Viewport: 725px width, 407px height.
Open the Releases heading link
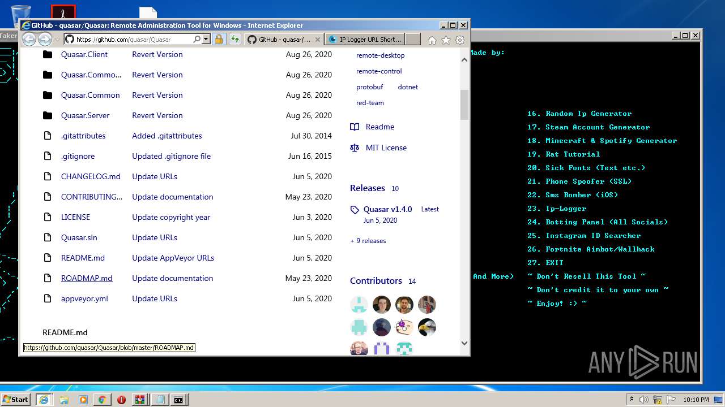point(367,188)
